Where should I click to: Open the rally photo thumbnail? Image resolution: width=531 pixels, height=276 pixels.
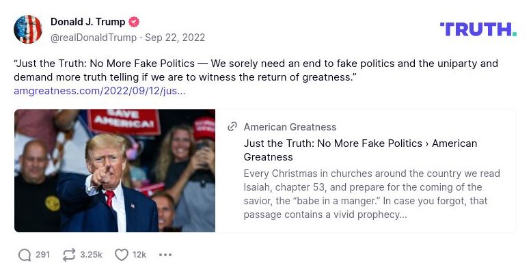point(115,171)
